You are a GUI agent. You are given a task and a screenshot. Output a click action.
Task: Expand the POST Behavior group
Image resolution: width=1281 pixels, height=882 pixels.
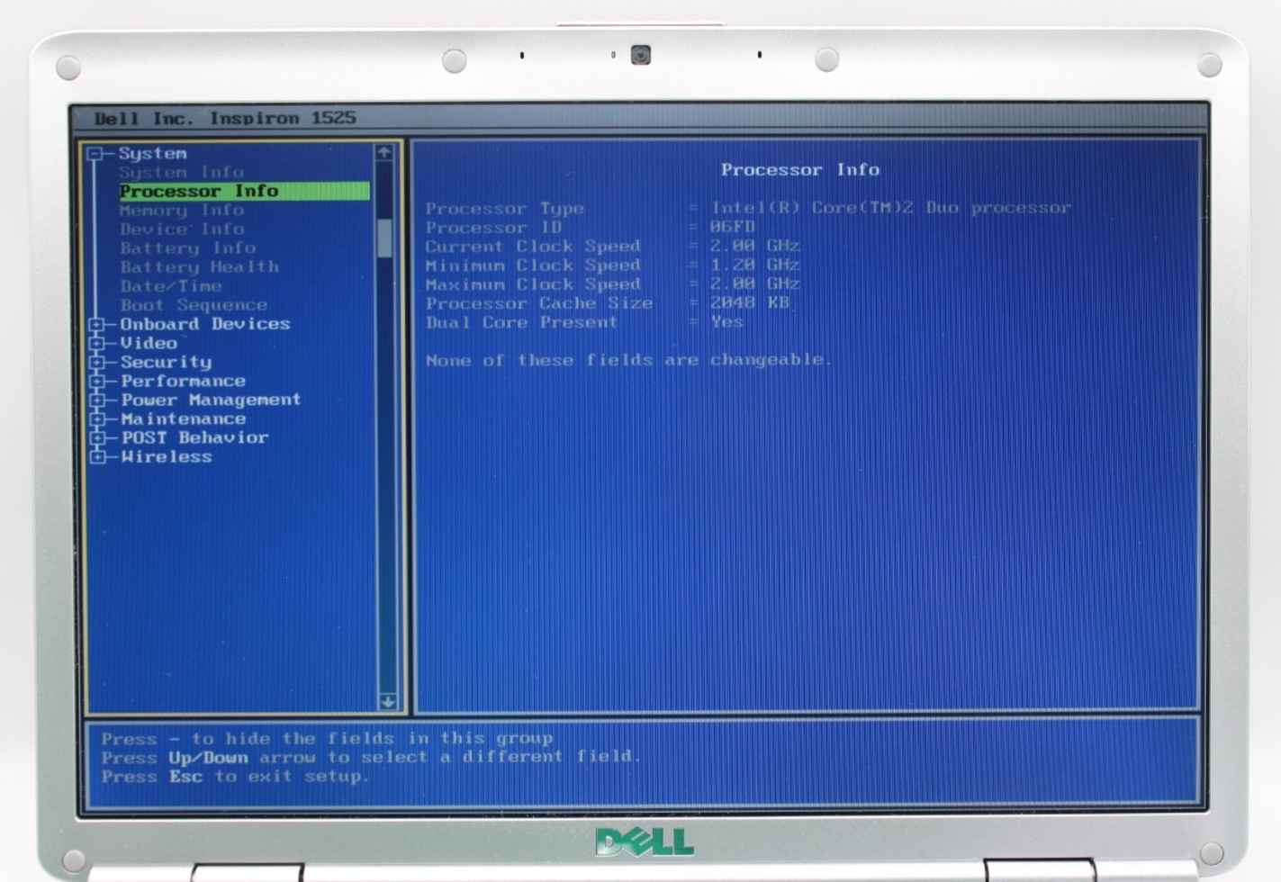tap(97, 437)
